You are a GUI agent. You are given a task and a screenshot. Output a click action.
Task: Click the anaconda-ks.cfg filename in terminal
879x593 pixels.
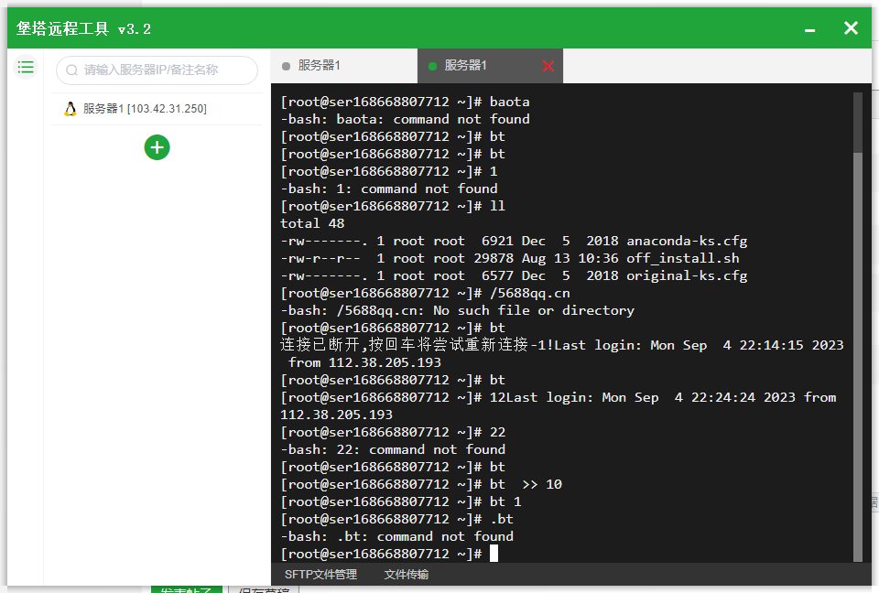point(687,241)
